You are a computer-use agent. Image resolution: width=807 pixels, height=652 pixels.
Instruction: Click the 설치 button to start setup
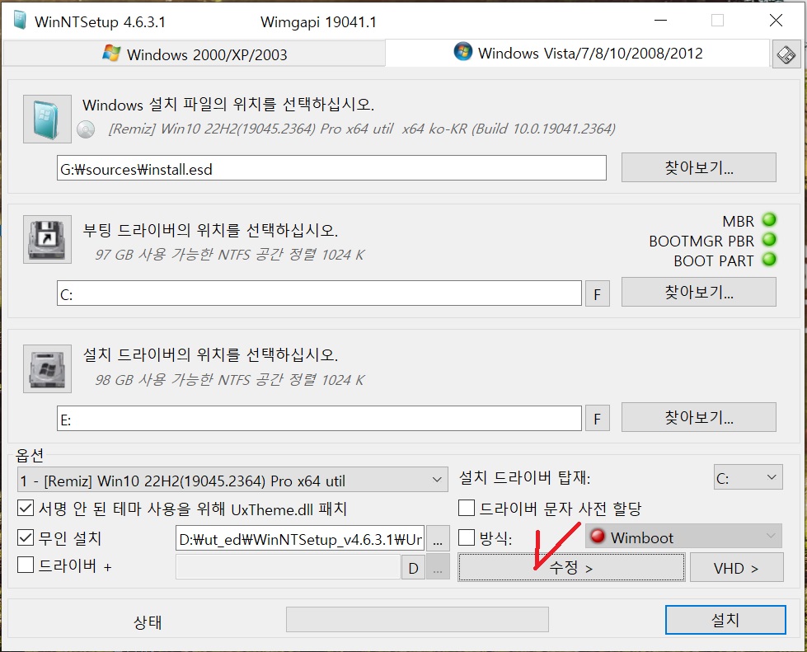[725, 620]
